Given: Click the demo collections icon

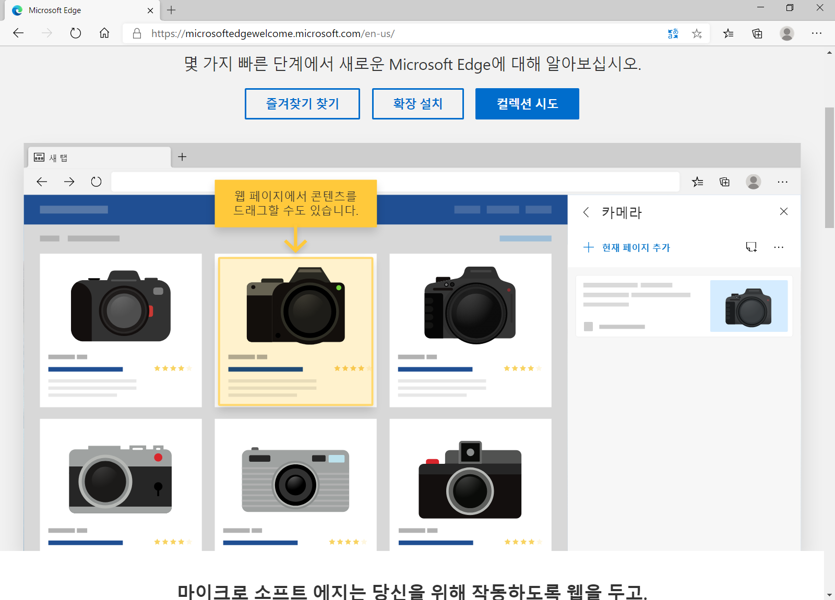Looking at the screenshot, I should tap(724, 182).
